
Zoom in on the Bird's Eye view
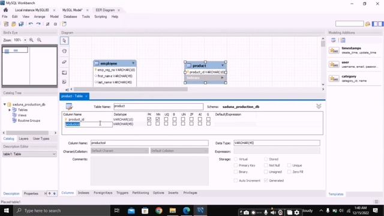(31, 40)
